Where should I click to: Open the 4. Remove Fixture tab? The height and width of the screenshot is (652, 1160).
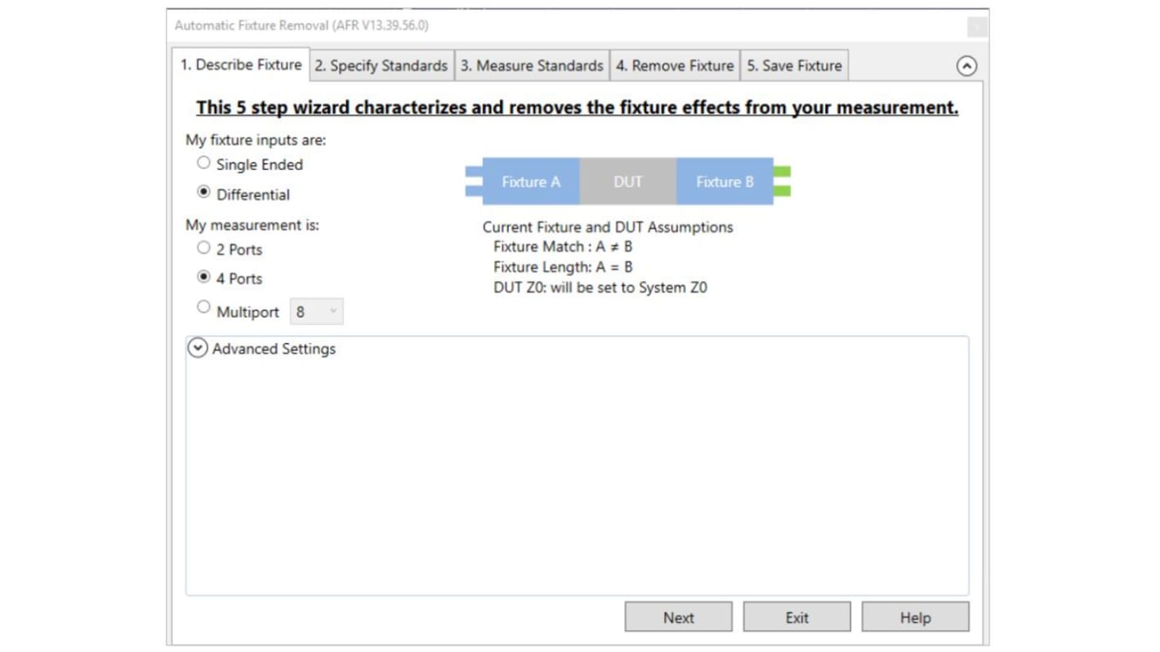[x=675, y=65]
